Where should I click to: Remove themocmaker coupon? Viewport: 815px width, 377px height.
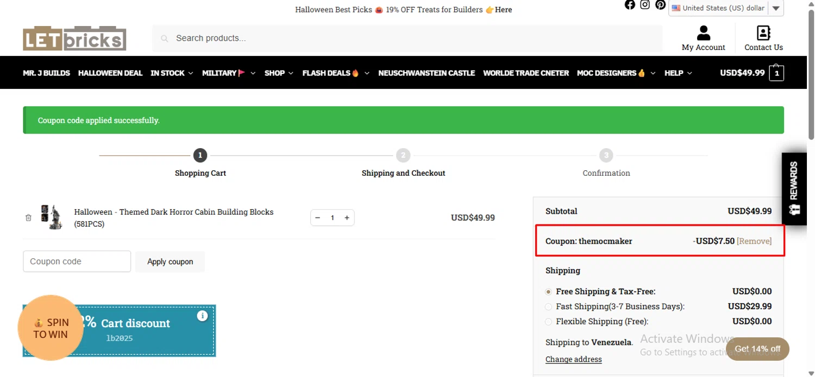click(x=754, y=241)
